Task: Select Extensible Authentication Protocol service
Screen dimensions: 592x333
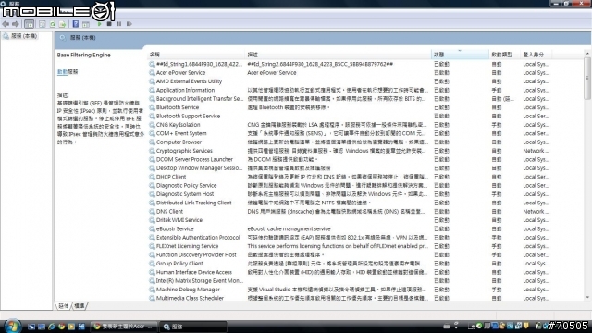Action: 350,238
